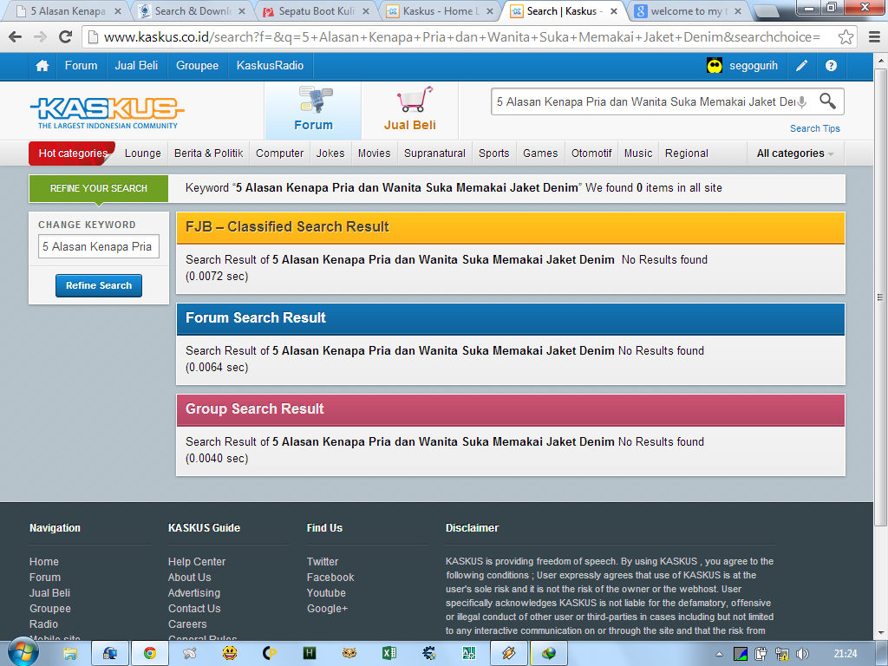Open the pencil create-post icon
This screenshot has width=888, height=666.
801,66
